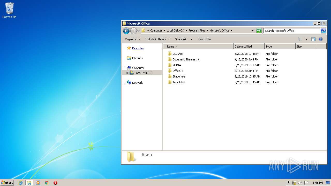
Task: Open the address bar history dropdown
Action: pos(253,31)
